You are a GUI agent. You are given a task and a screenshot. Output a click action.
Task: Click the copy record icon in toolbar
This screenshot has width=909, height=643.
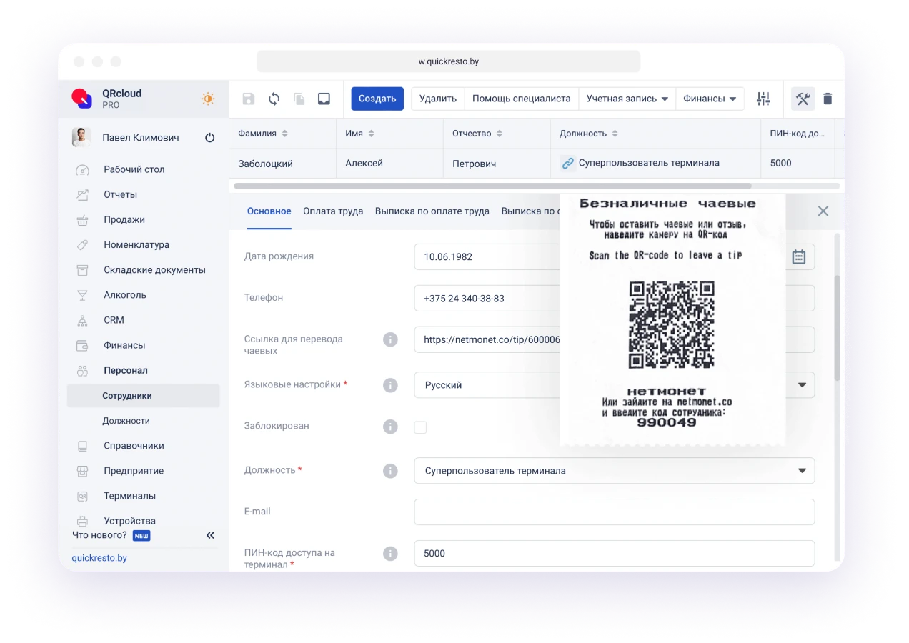299,99
